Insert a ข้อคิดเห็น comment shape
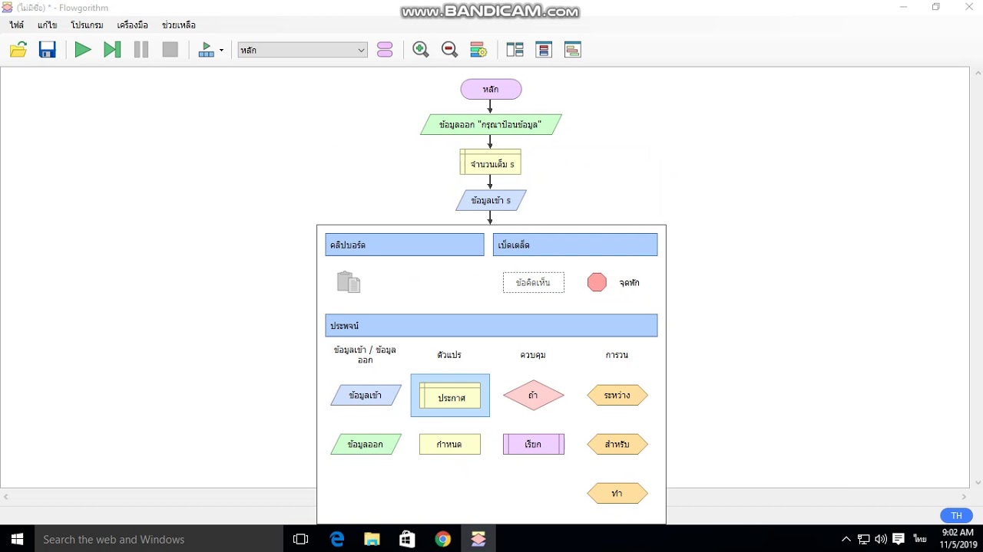The image size is (983, 552). click(534, 283)
